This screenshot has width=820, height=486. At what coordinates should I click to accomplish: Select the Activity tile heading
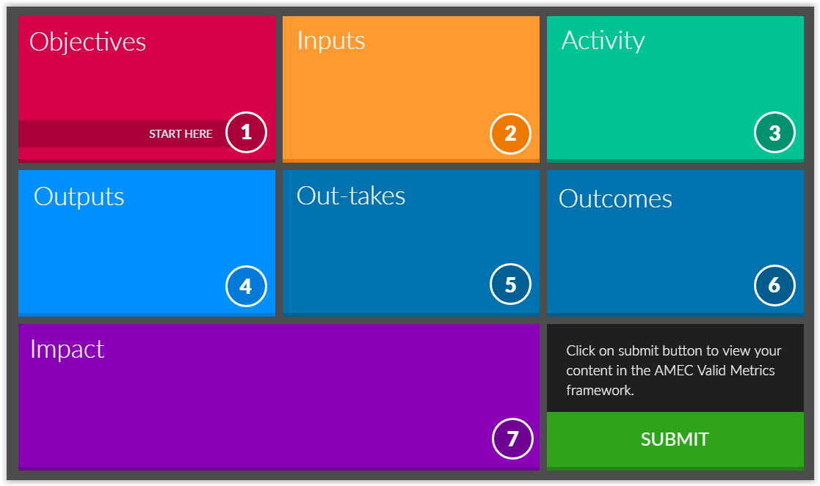point(603,41)
